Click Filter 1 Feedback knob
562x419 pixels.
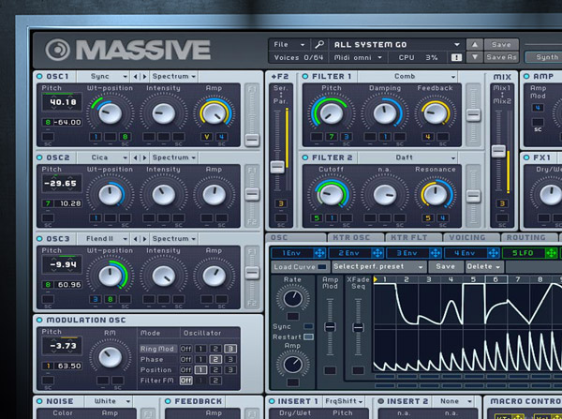[x=436, y=113]
